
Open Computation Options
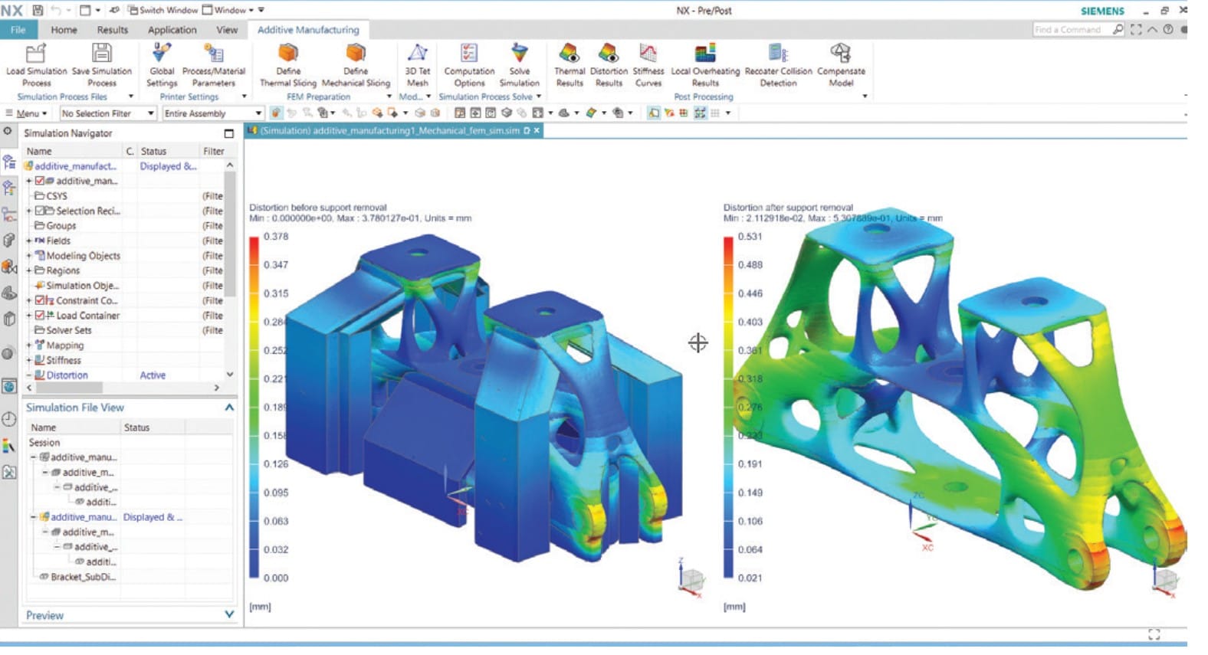click(x=469, y=65)
